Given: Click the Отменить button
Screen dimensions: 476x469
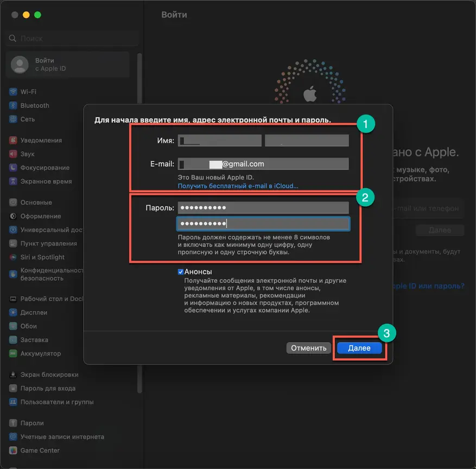Looking at the screenshot, I should (308, 348).
